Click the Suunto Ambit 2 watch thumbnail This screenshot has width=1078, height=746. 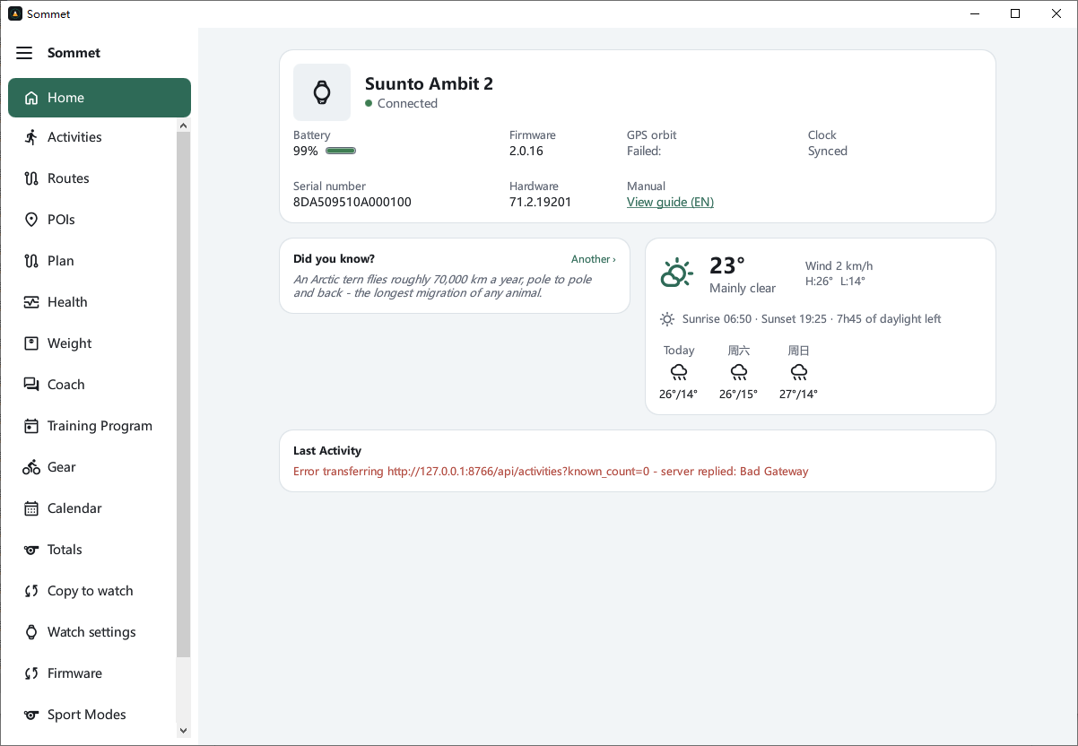322,92
